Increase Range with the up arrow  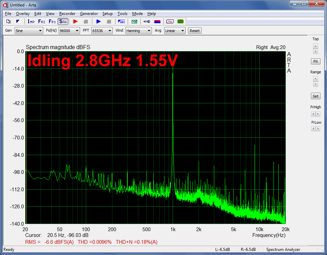click(x=315, y=79)
